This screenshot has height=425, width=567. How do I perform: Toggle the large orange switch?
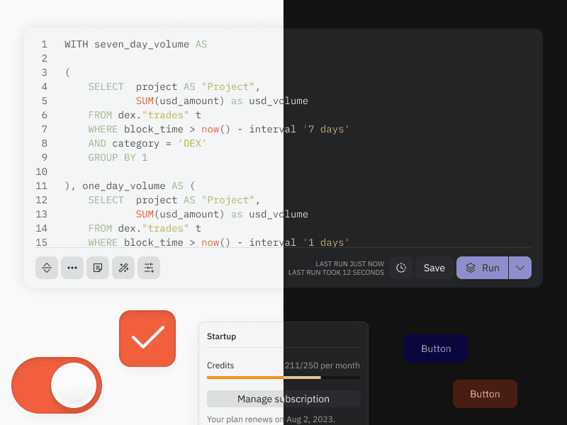click(57, 385)
